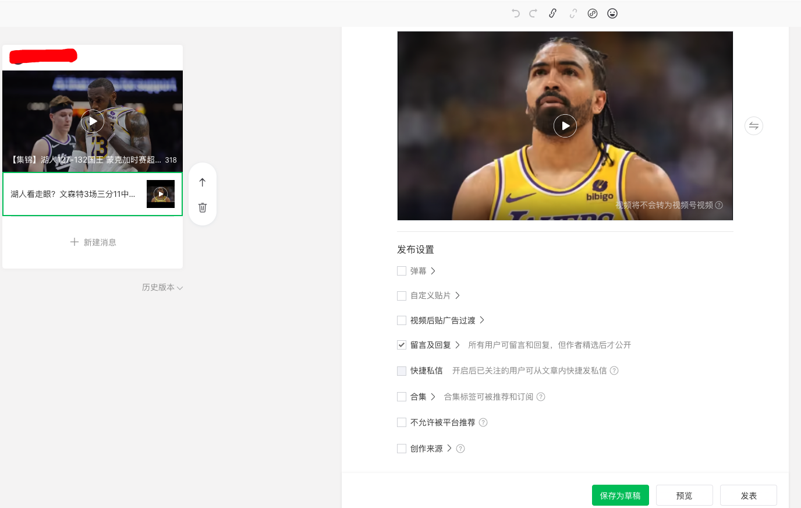Play the main Lakers video

click(x=565, y=126)
